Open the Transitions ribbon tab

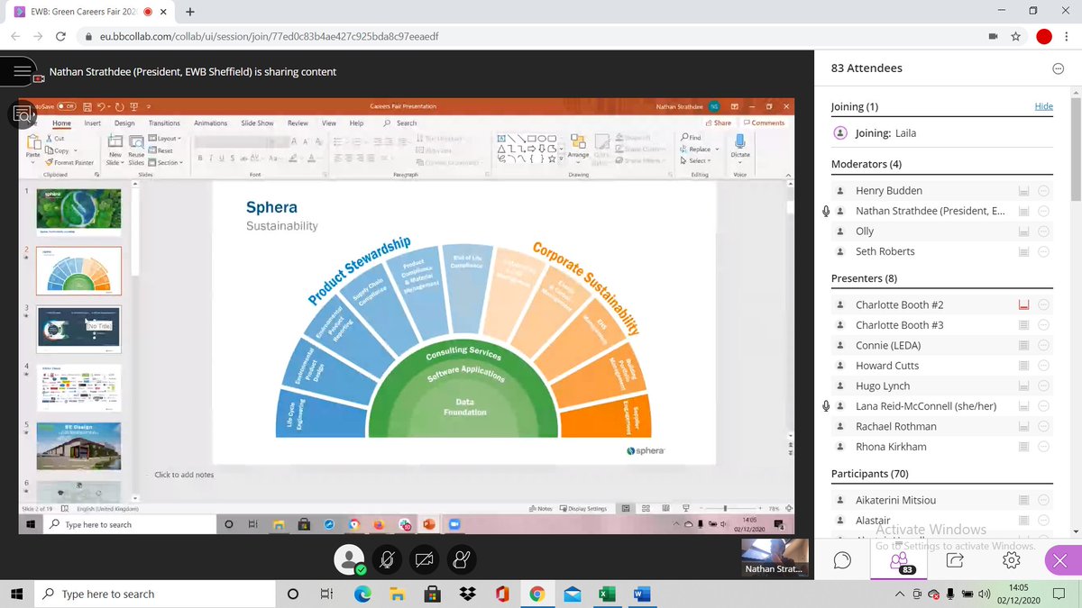(164, 123)
